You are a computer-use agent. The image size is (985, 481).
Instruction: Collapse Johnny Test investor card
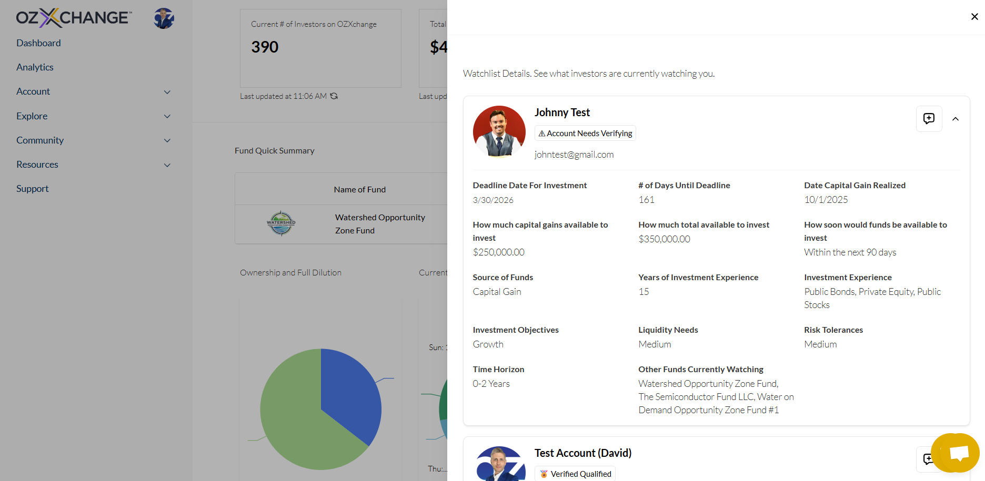coord(956,119)
